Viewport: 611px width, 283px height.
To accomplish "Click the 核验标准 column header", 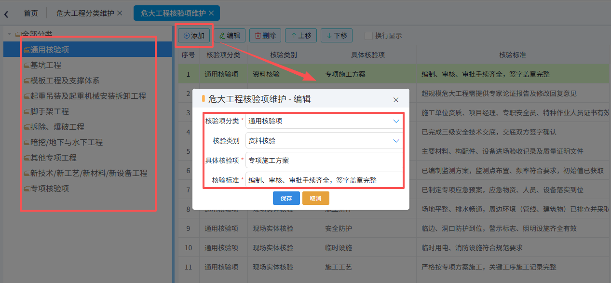I will click(x=513, y=55).
